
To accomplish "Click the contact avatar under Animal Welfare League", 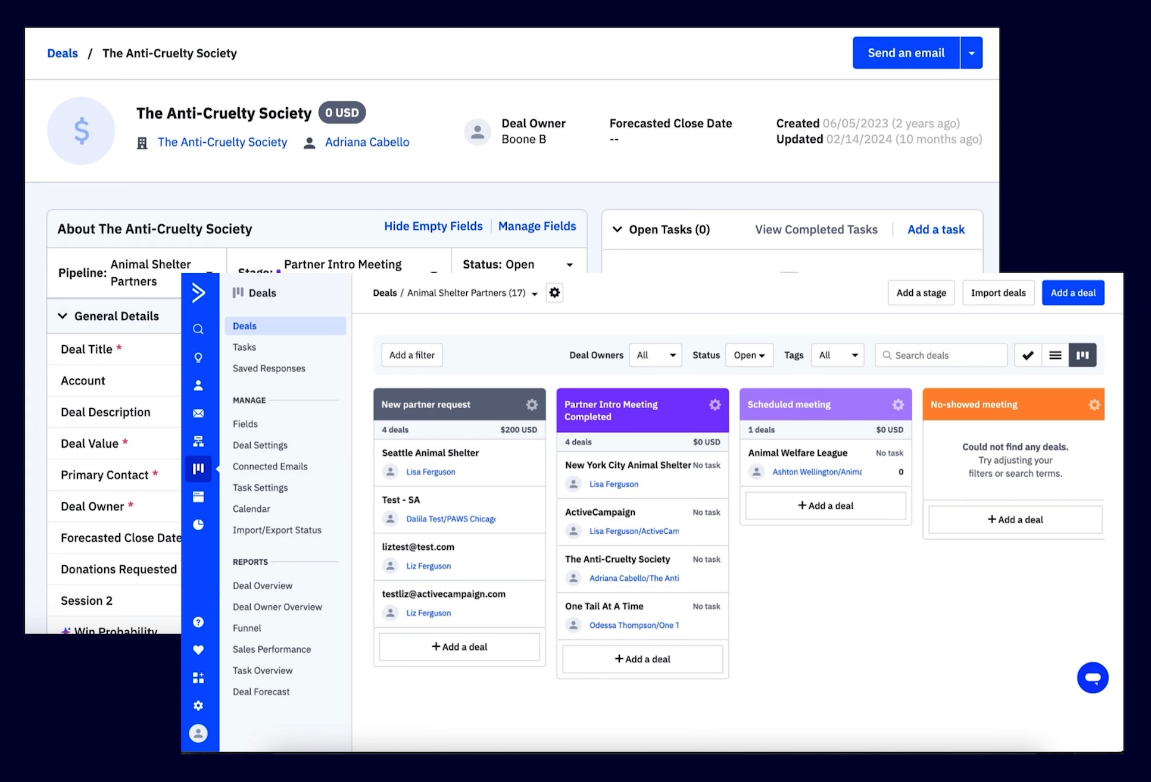I will tap(756, 472).
